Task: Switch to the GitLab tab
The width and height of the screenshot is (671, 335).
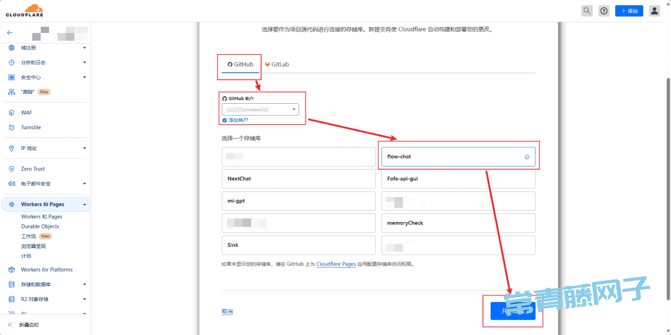Action: tap(277, 64)
